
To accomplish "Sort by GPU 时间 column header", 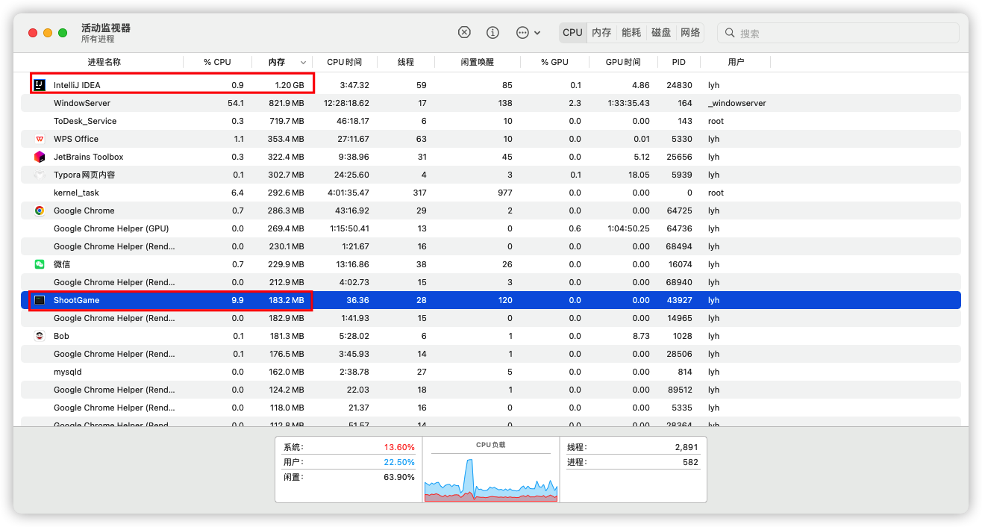I will (623, 62).
